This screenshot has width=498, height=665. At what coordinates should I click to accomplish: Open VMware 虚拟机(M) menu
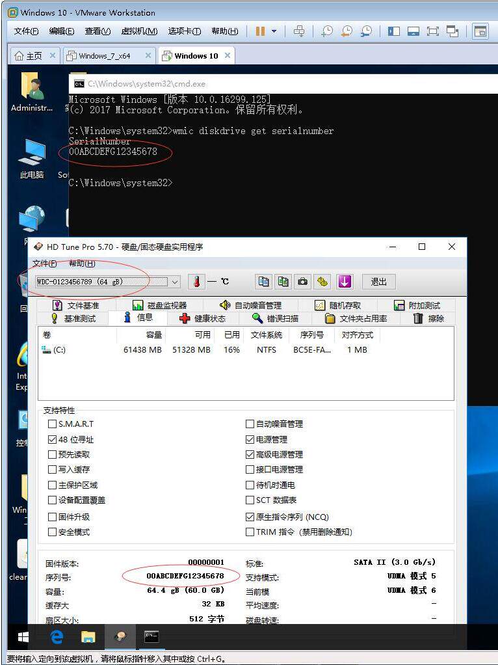[x=139, y=31]
